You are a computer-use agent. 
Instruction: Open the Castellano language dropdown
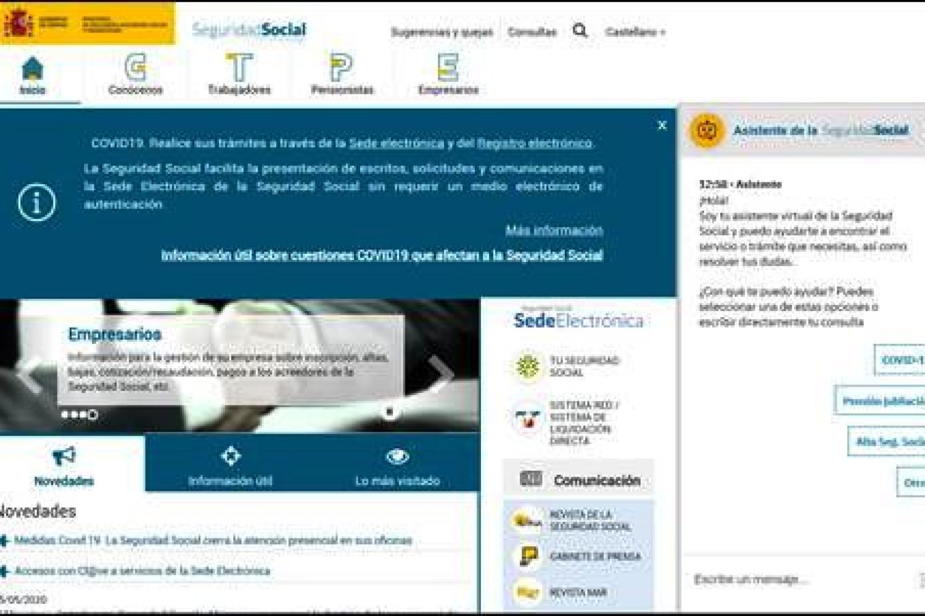tap(635, 31)
